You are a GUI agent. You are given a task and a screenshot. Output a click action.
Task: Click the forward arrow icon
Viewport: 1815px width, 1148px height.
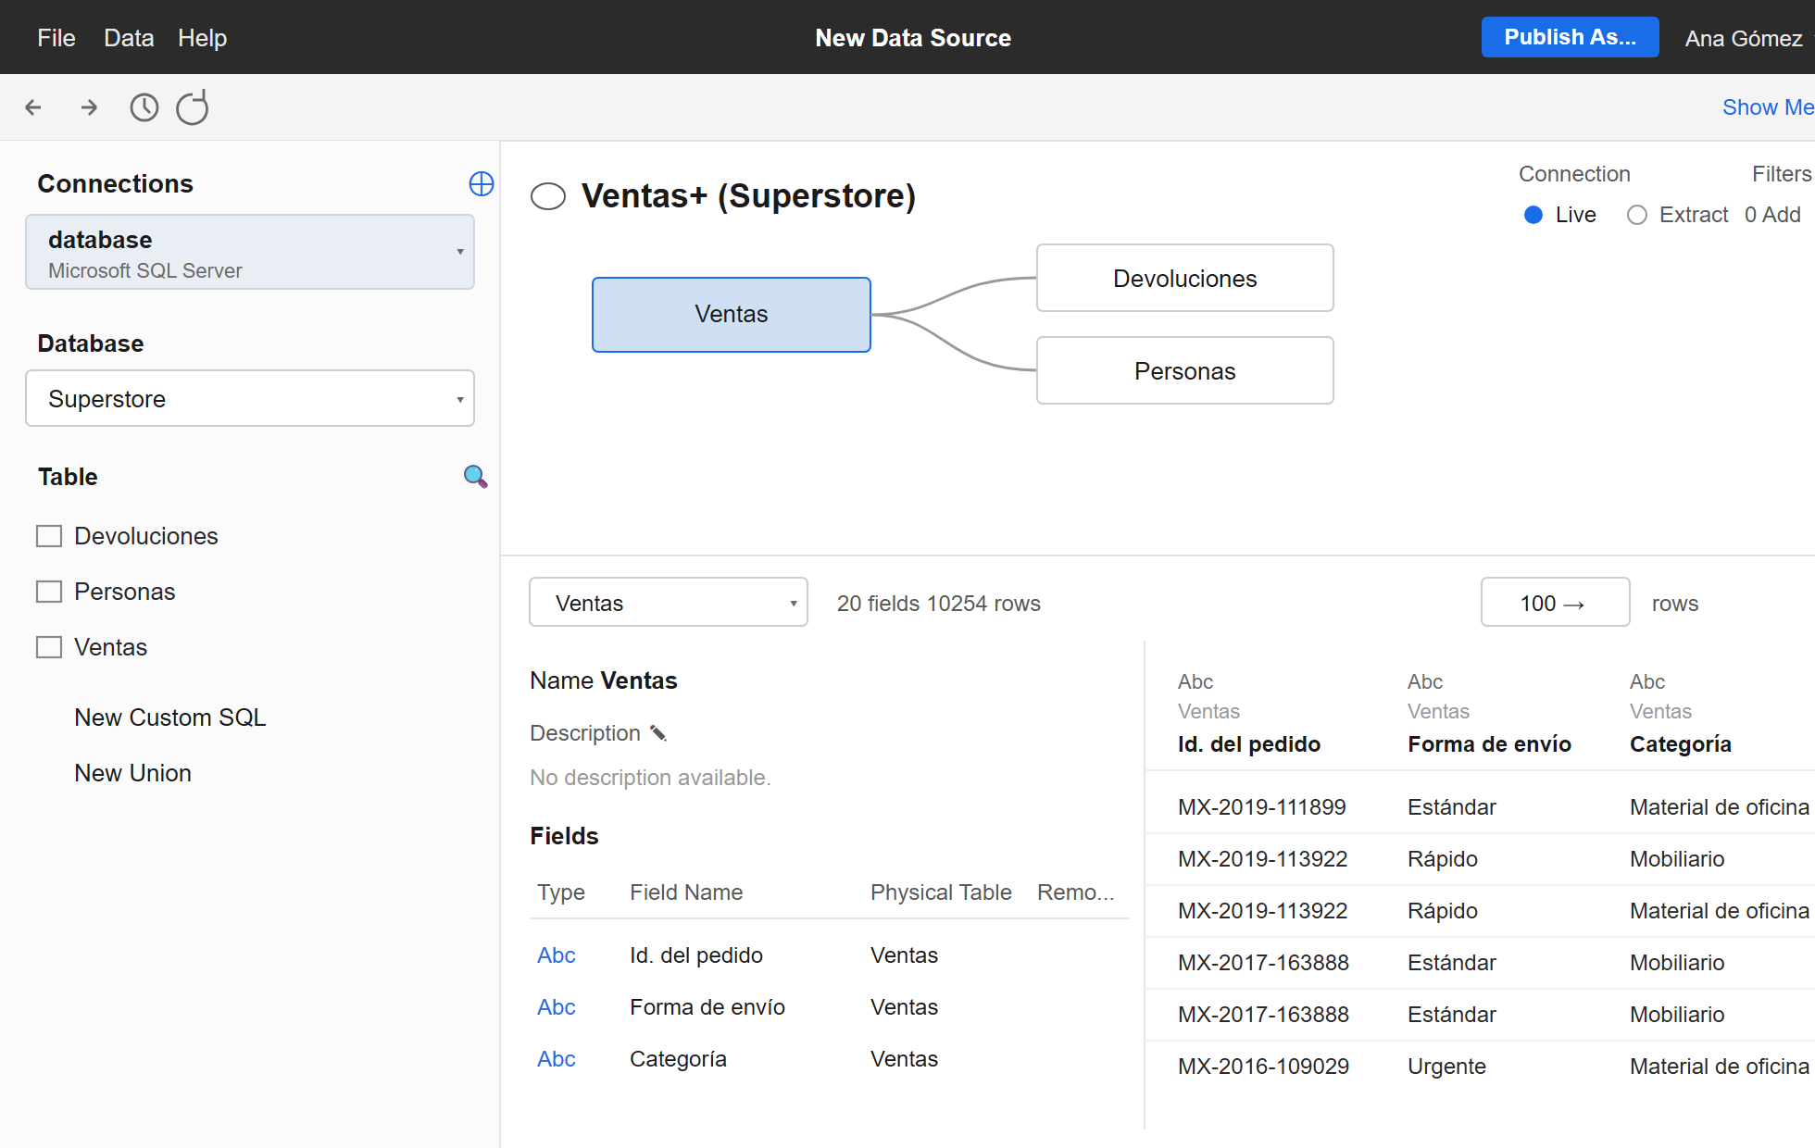pos(89,107)
